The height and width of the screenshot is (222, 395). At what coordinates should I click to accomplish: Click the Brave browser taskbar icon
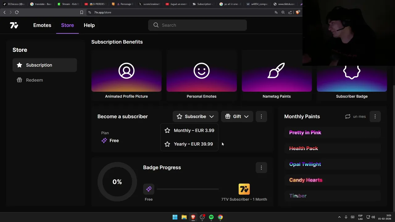coord(193,217)
